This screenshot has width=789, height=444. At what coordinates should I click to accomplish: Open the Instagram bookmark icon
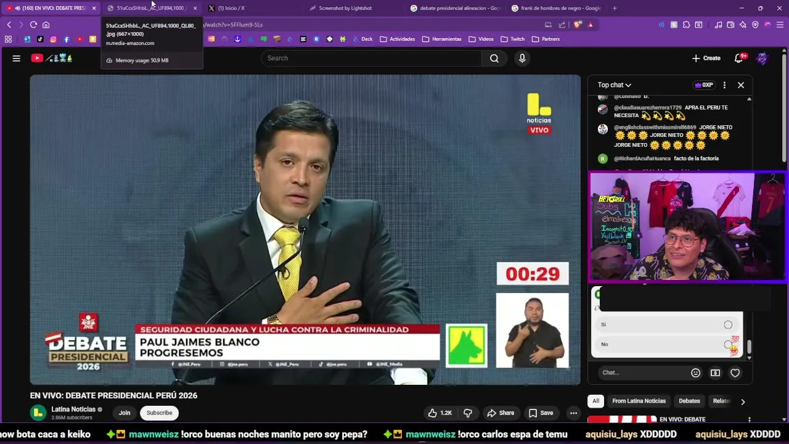54,39
